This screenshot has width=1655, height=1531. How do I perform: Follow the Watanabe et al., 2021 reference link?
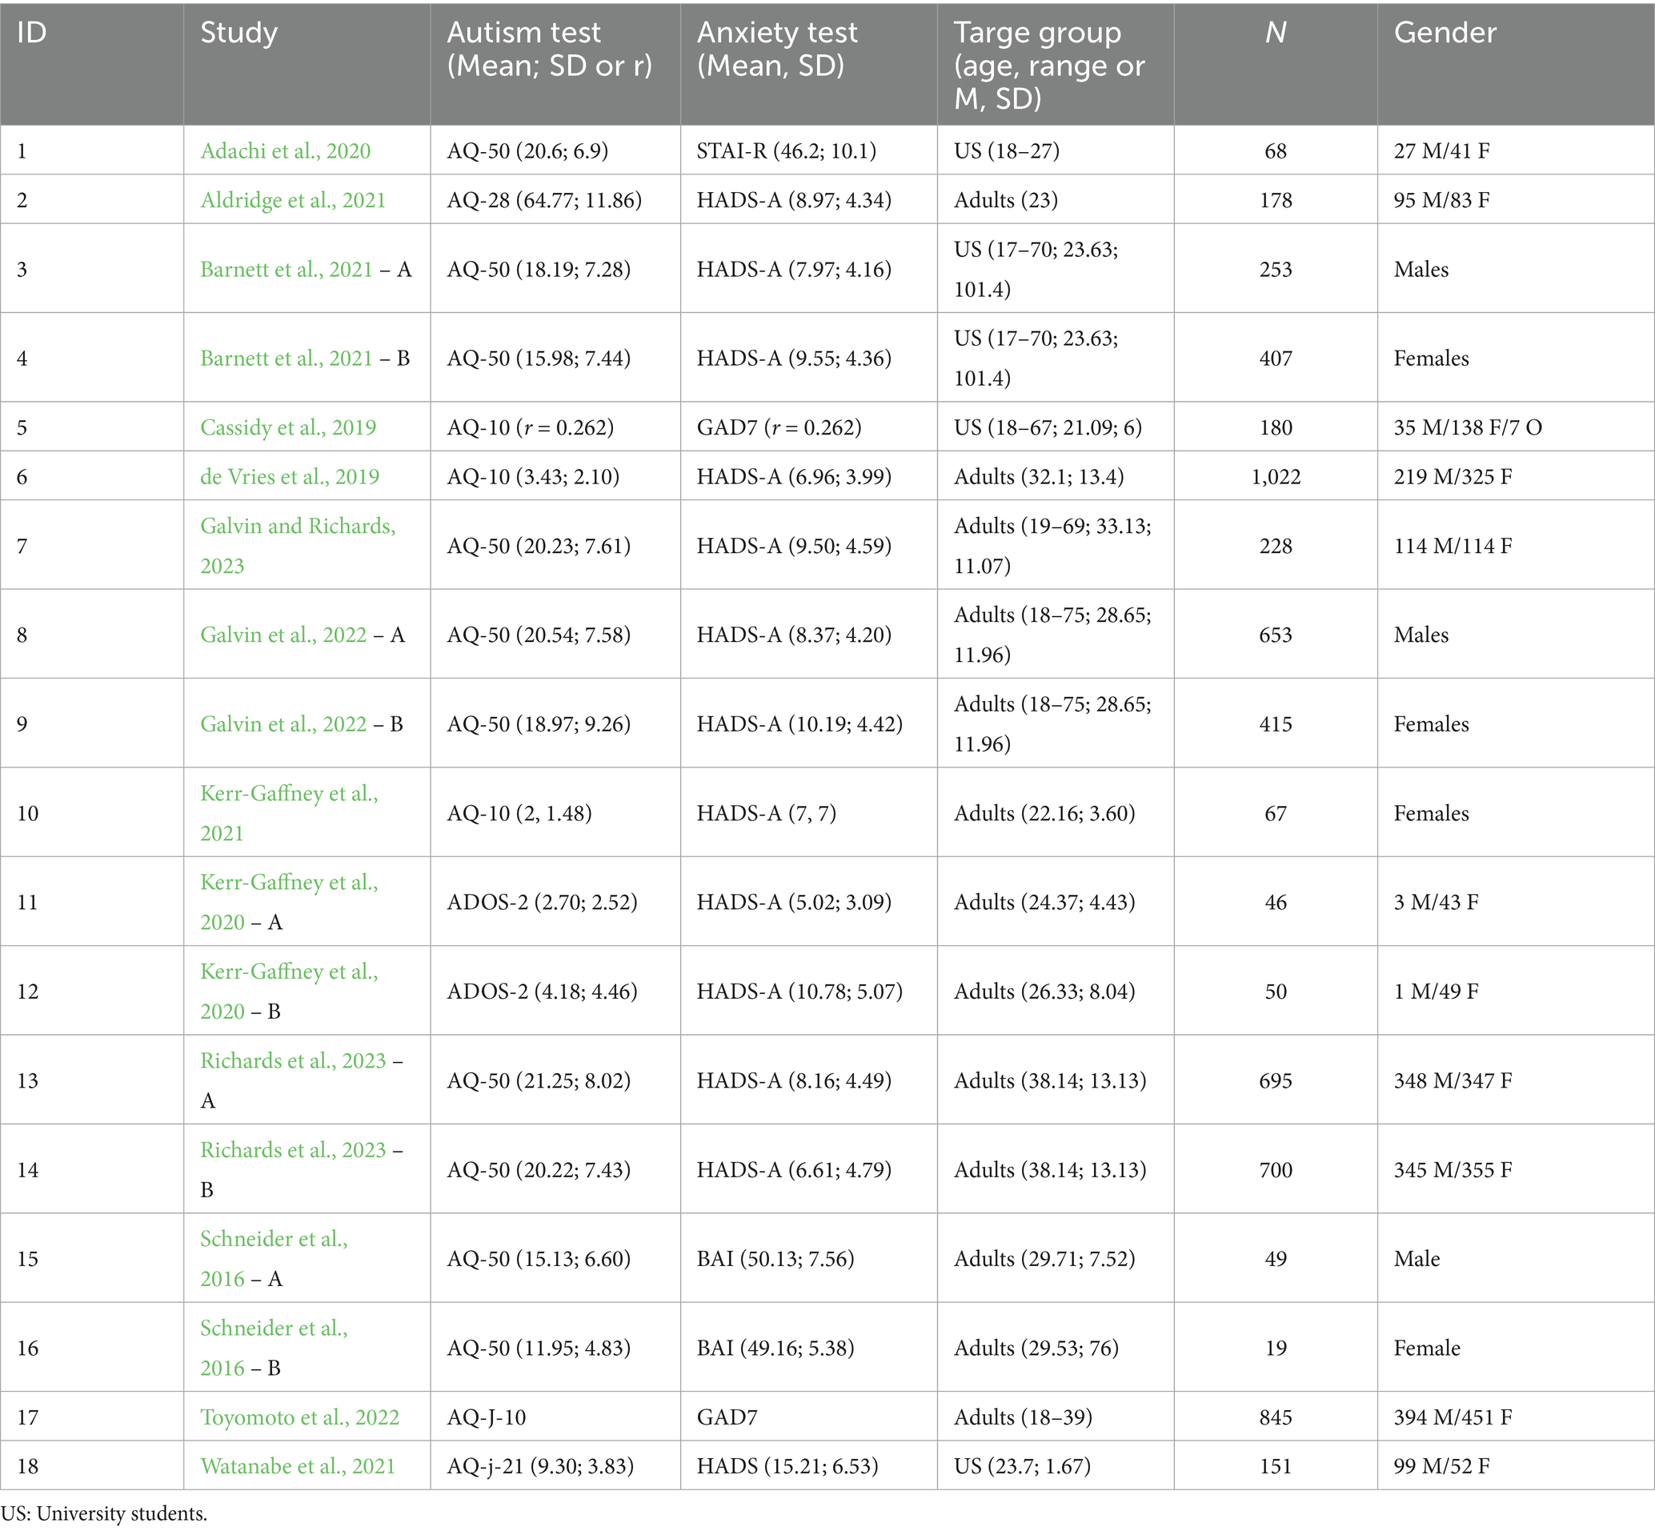coord(298,1466)
